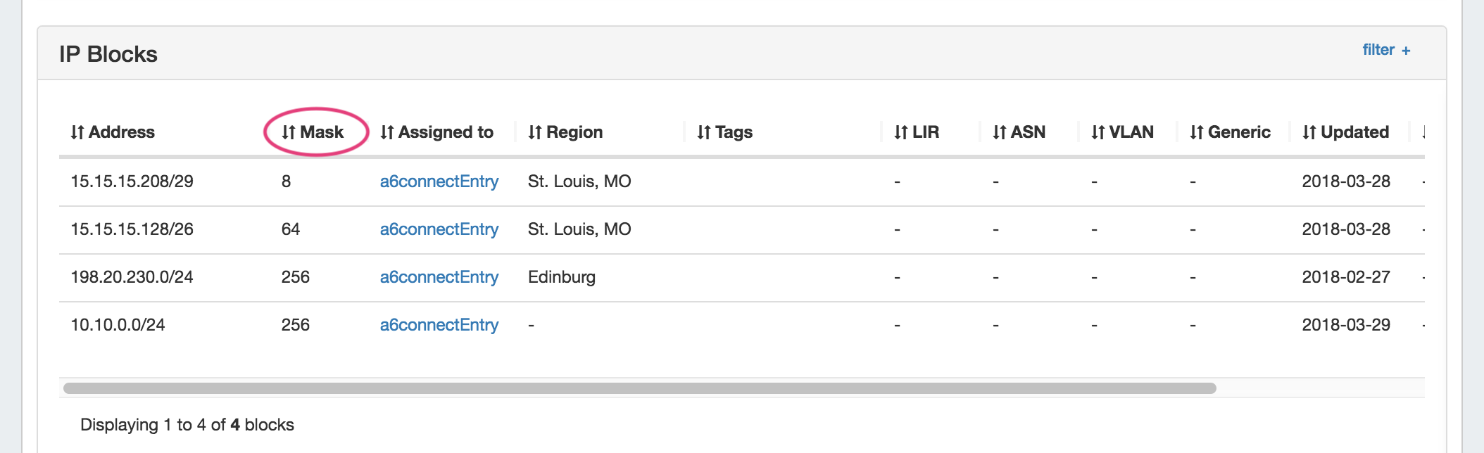Open a6connectEntry link for 15.15.15.208/29
Screen dimensions: 1484x453
click(439, 181)
